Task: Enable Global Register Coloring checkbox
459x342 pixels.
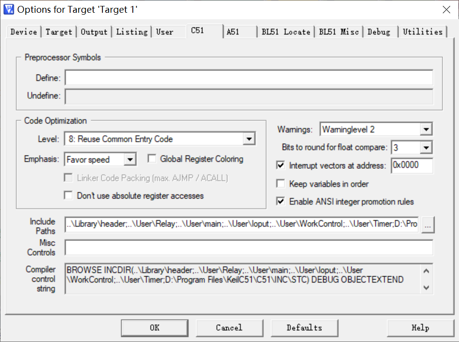Action: point(152,158)
